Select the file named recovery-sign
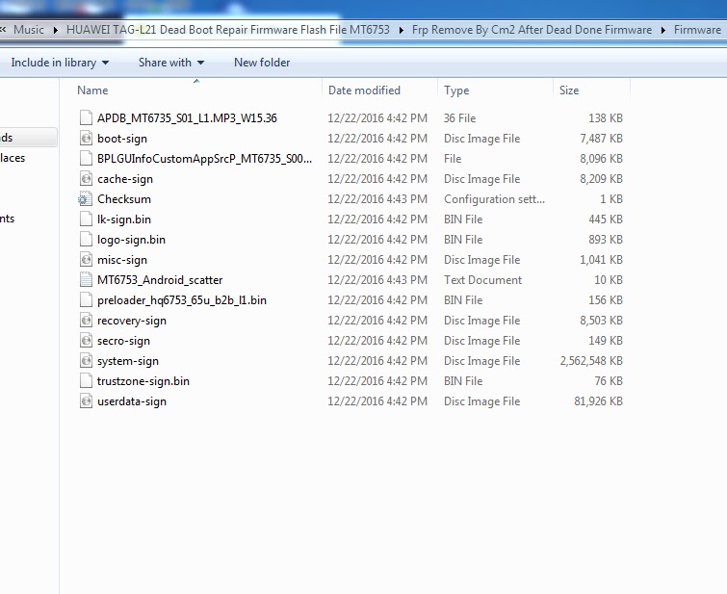727x594 pixels. [132, 321]
